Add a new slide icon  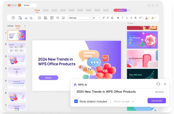46,18
